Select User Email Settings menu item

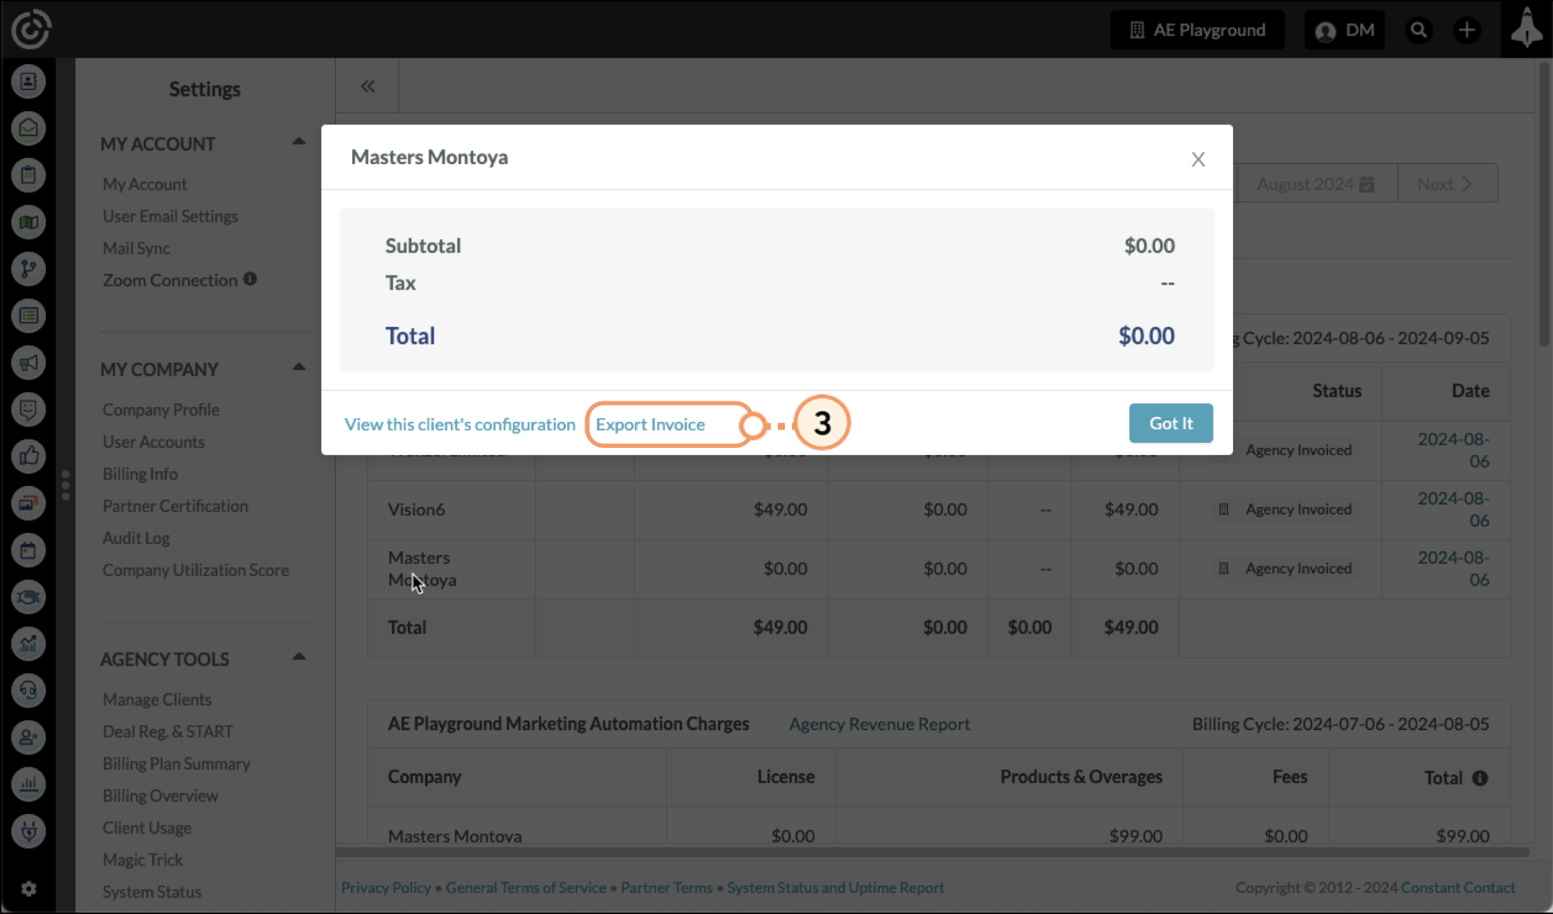(x=171, y=216)
